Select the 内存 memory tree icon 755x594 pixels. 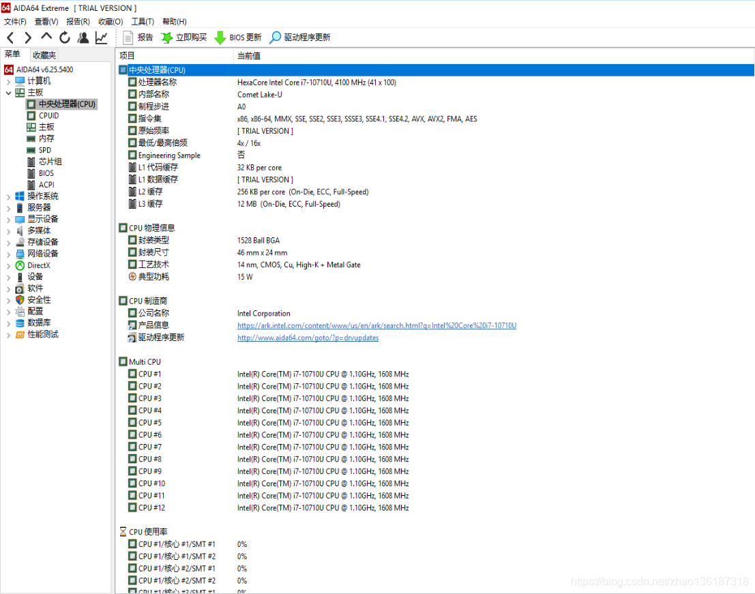[31, 138]
